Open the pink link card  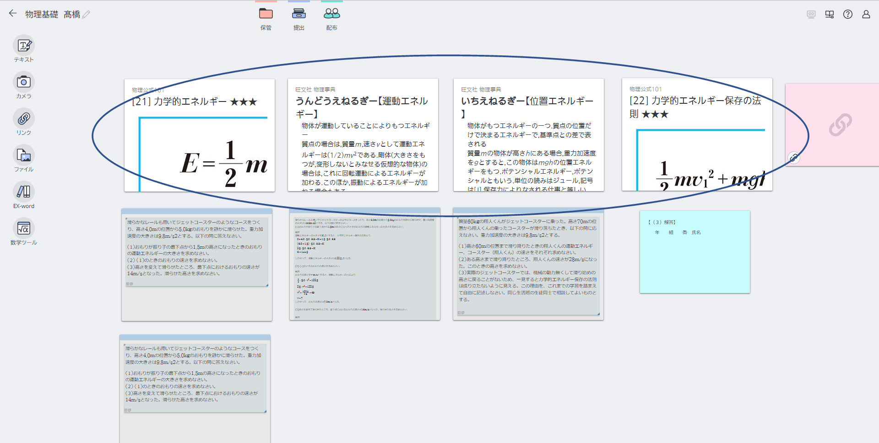[x=842, y=123]
